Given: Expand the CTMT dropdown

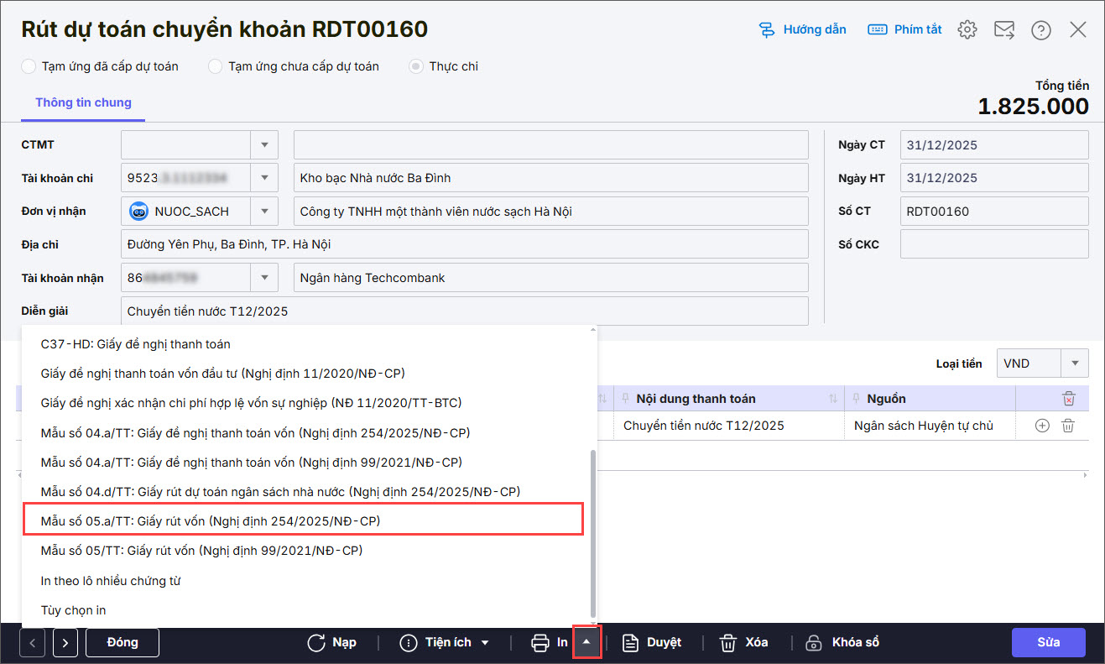Looking at the screenshot, I should (x=264, y=144).
